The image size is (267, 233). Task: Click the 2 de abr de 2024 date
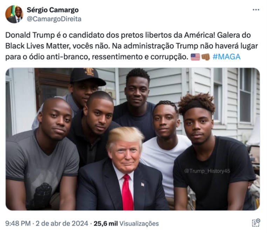pyautogui.click(x=62, y=224)
